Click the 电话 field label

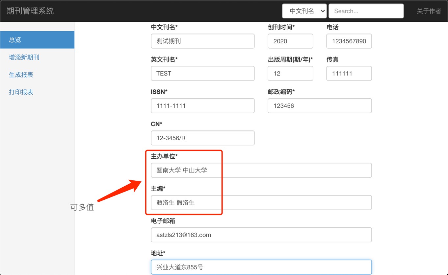(332, 27)
